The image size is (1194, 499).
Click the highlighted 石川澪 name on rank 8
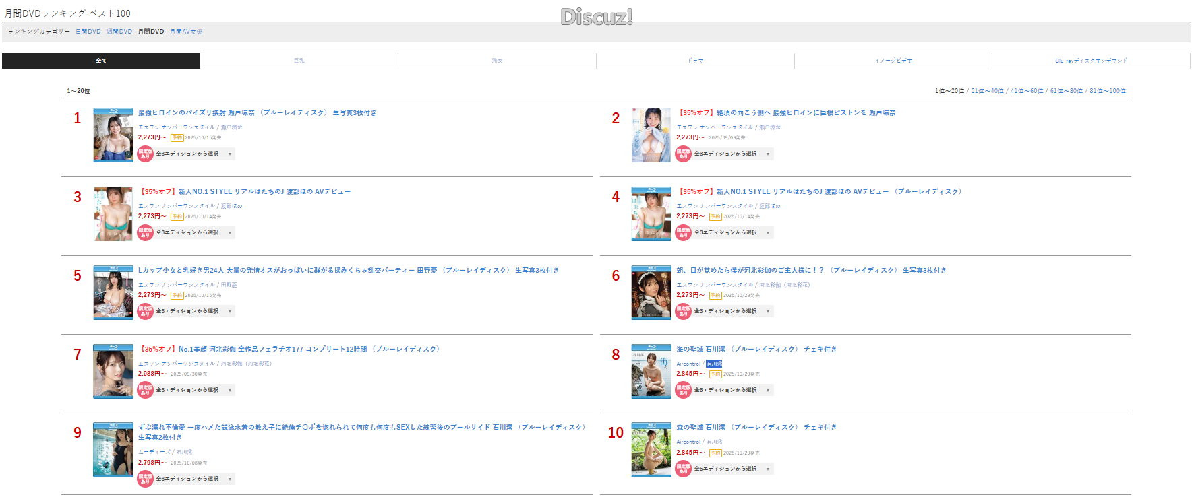click(714, 364)
